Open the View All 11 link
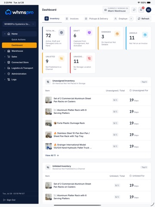The width and height of the screenshot is (155, 207). coord(52,155)
